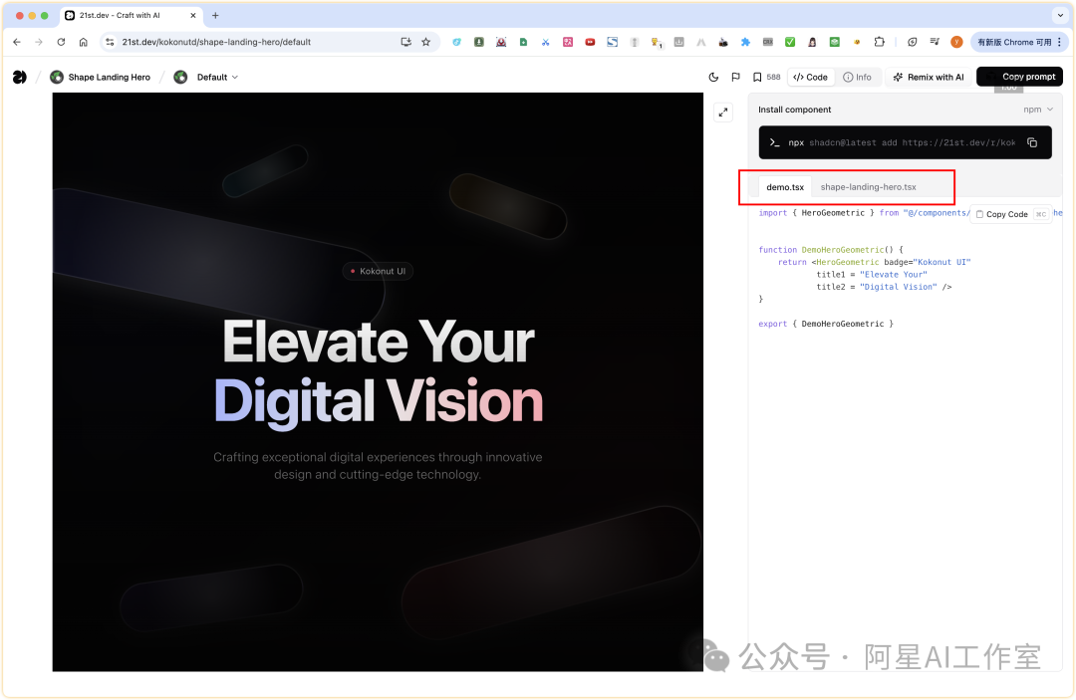Click the 21st.dev logo icon
The height and width of the screenshot is (700, 1076).
(x=19, y=77)
